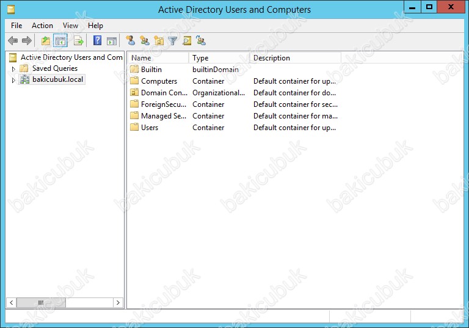The height and width of the screenshot is (328, 469).
Task: Click the builtinDomain type cell
Action: coord(216,70)
